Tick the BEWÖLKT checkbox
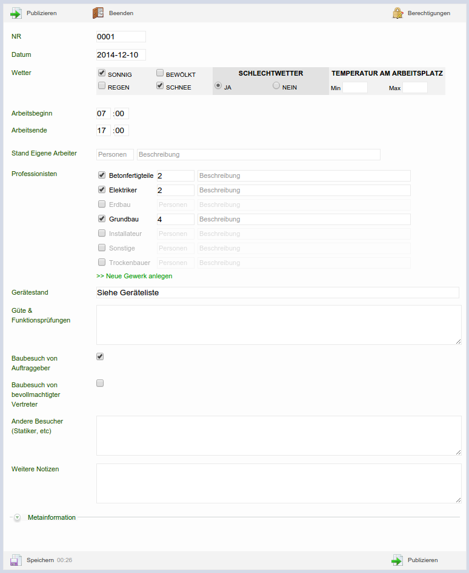Screen dimensions: 469x573 (160, 73)
